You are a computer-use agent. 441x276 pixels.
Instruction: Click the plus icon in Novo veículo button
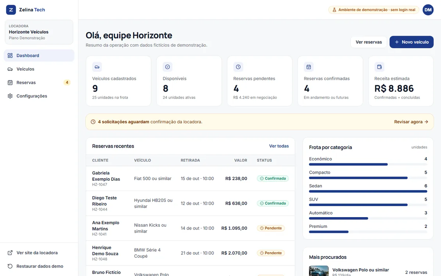click(x=397, y=42)
